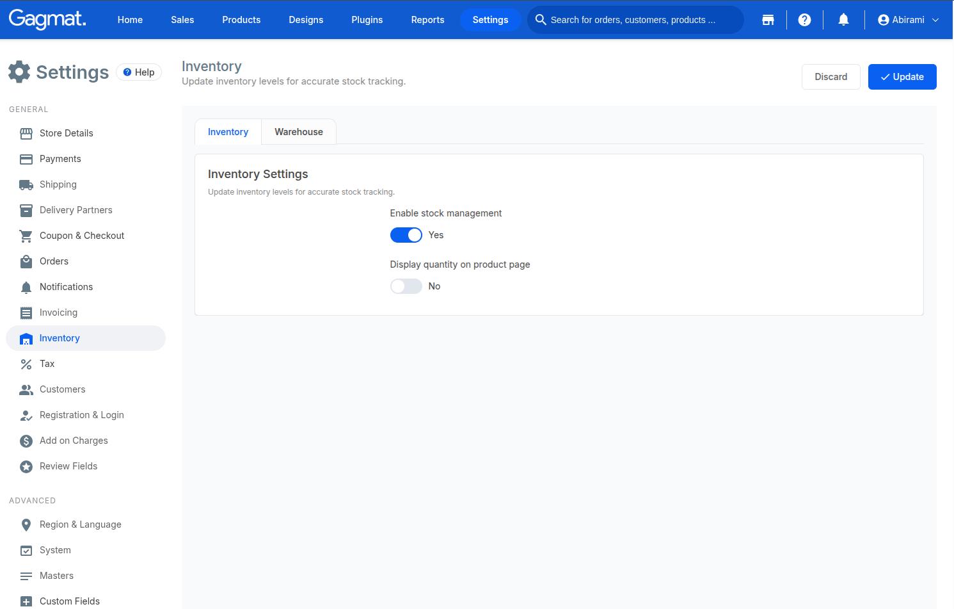Image resolution: width=954 pixels, height=609 pixels.
Task: Click the Customers people icon
Action: click(26, 389)
